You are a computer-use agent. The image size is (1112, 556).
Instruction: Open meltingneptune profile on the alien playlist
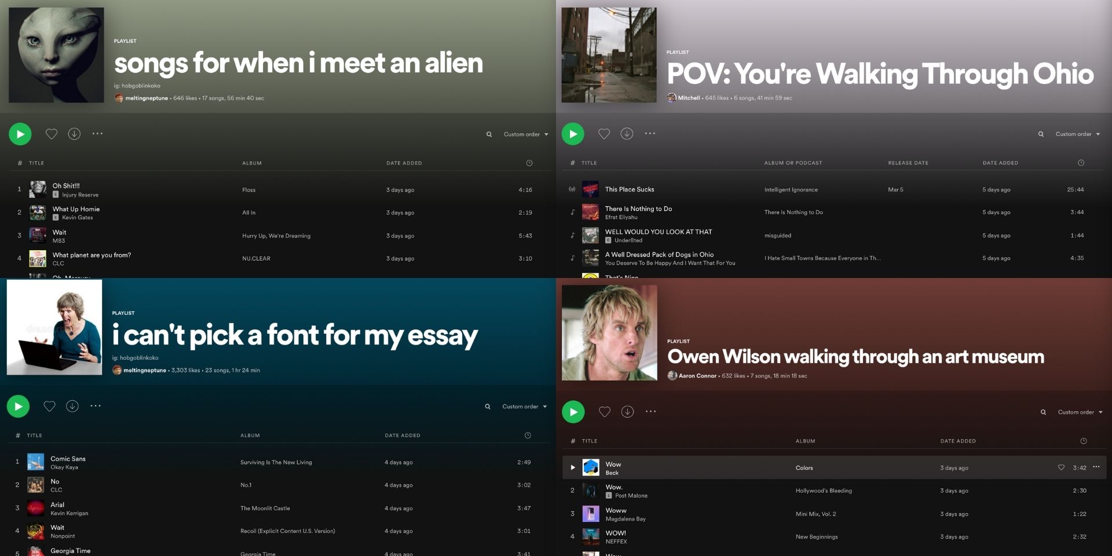click(147, 98)
